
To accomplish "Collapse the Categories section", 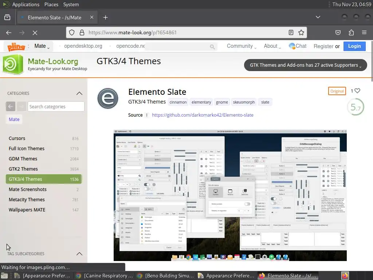I will tap(79, 93).
